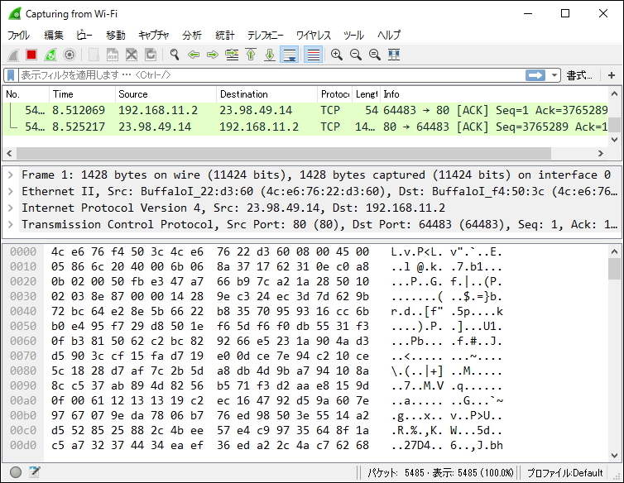Open the テレフォニー menu
624x483 pixels.
click(x=266, y=36)
